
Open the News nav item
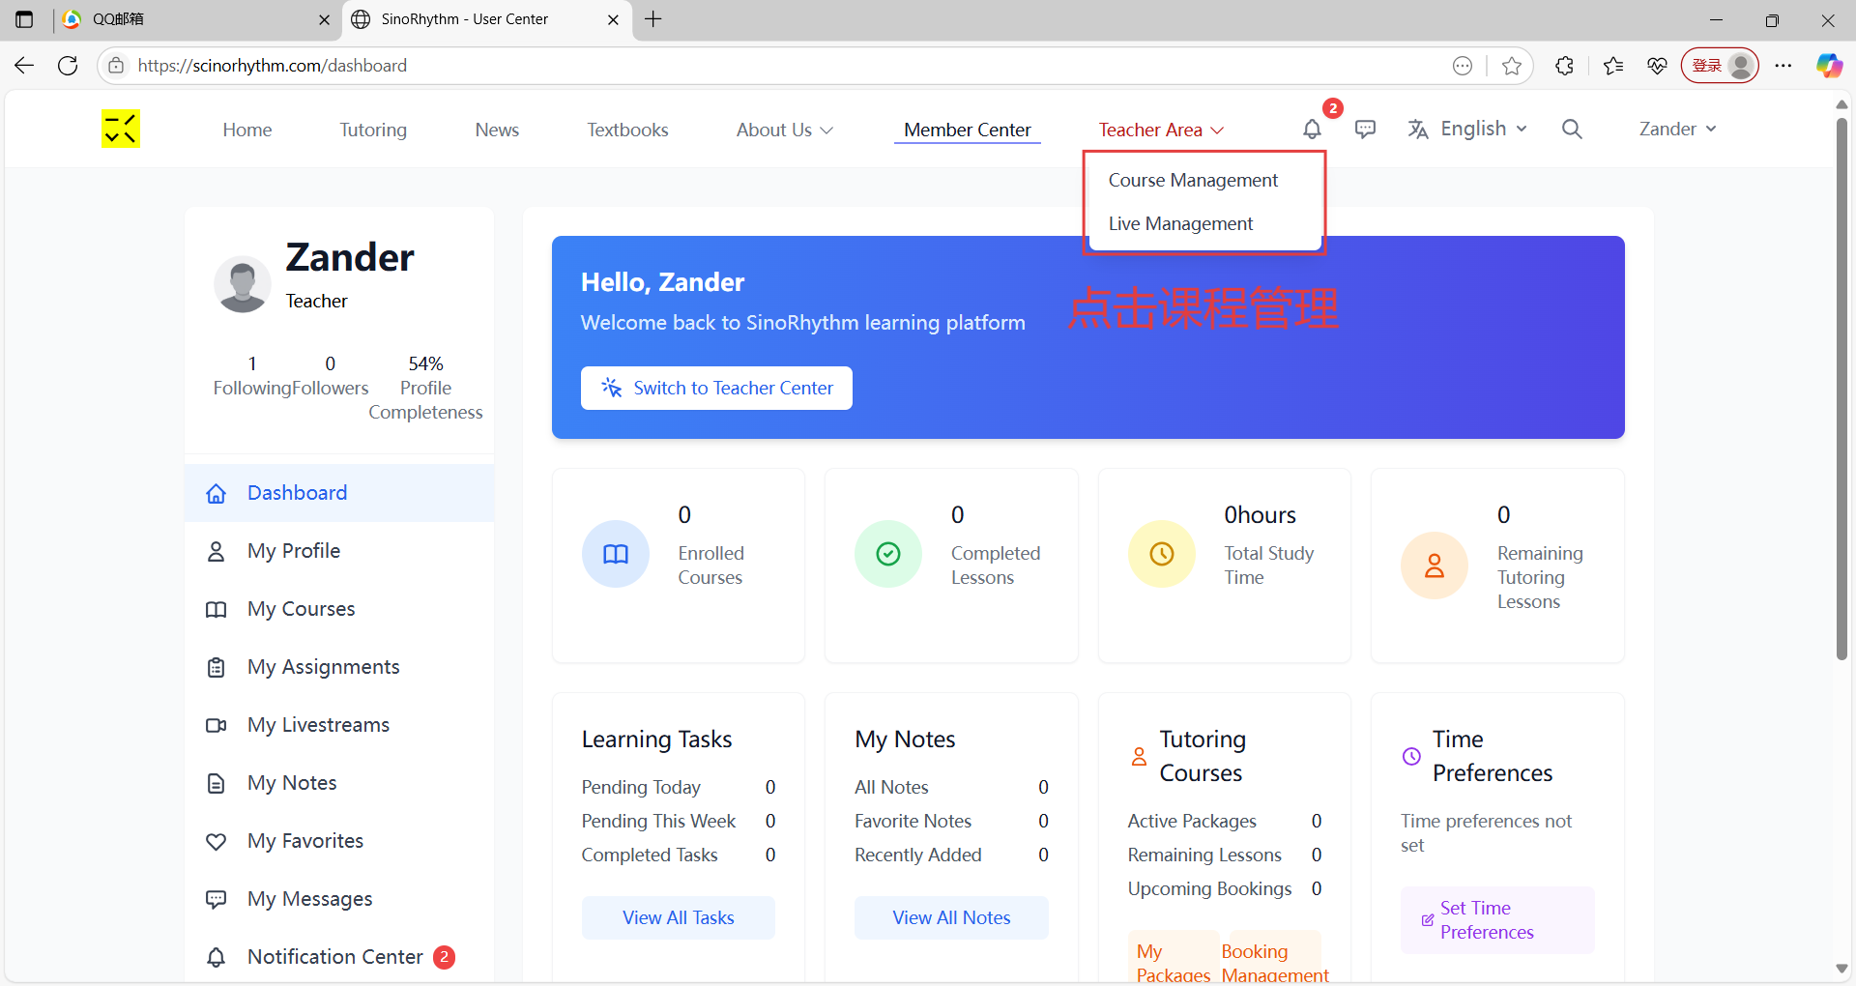click(497, 130)
